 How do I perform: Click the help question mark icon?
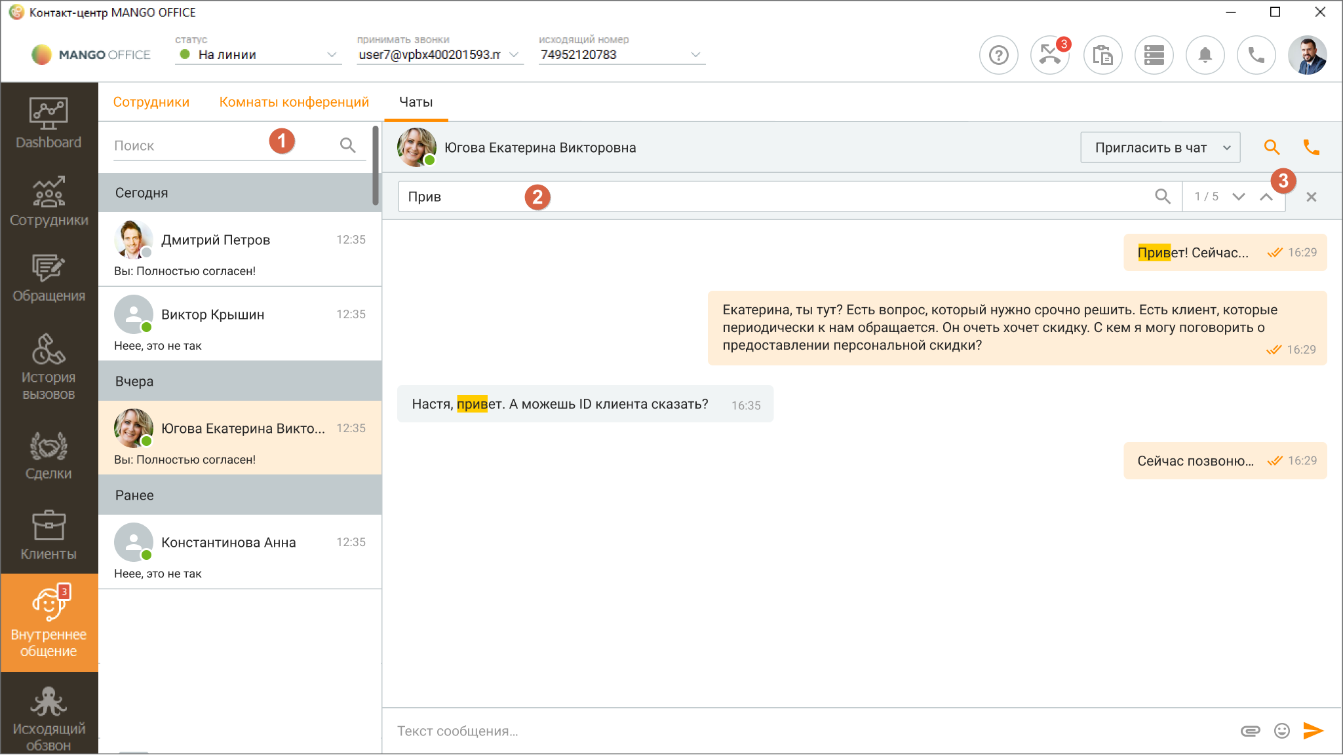tap(998, 55)
